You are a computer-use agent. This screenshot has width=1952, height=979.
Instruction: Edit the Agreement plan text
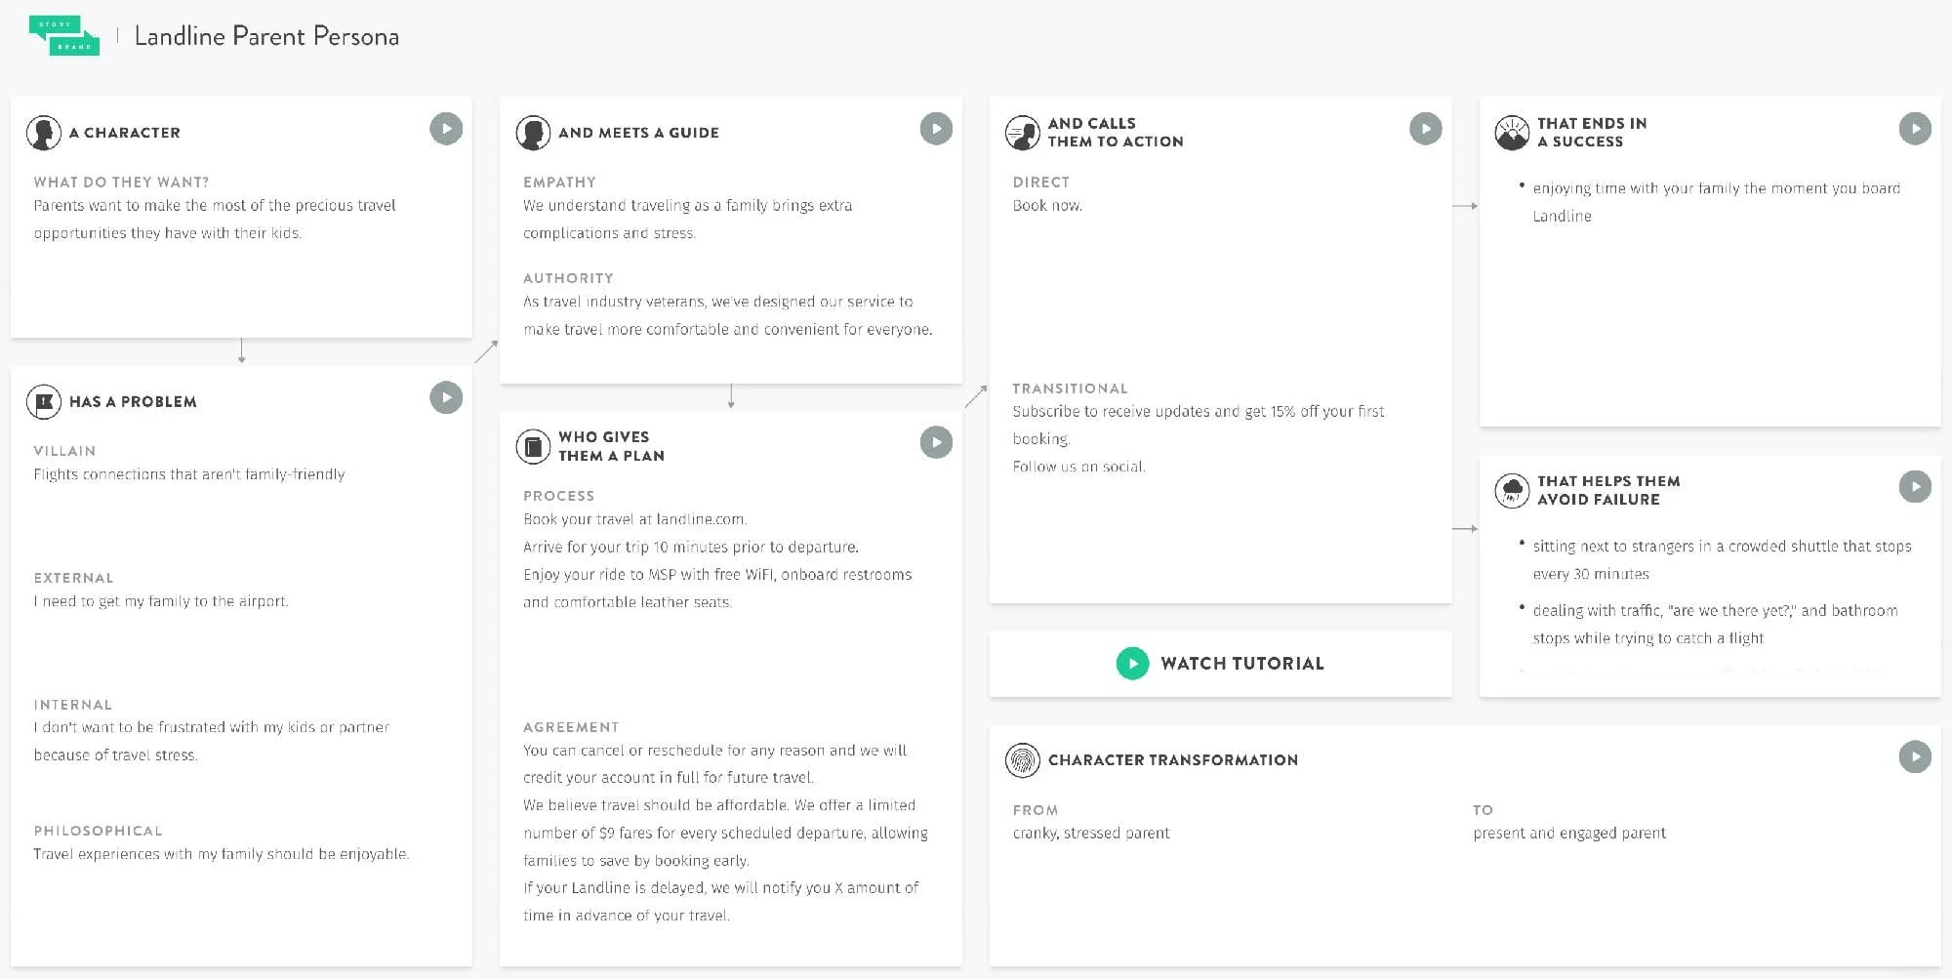coord(725,833)
